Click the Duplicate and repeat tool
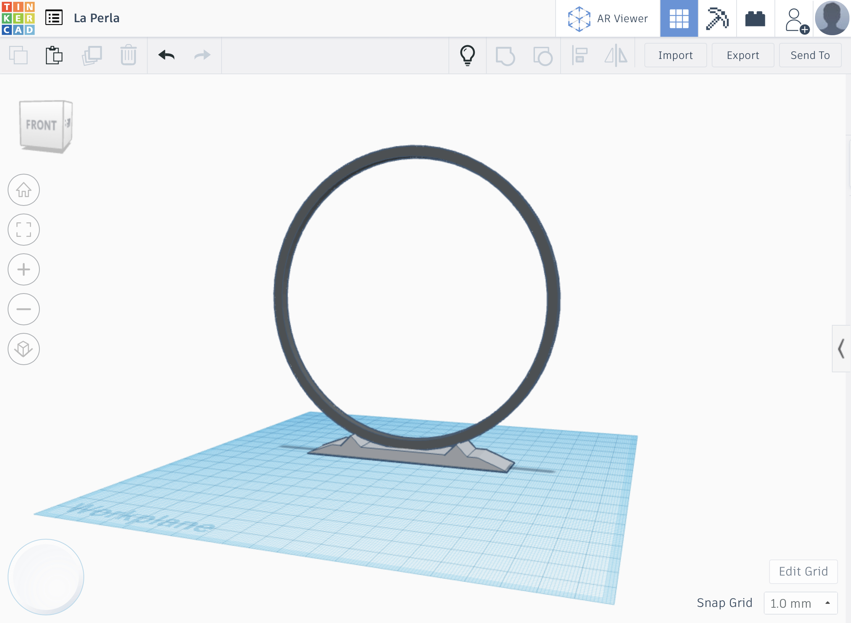The height and width of the screenshot is (623, 851). click(92, 55)
